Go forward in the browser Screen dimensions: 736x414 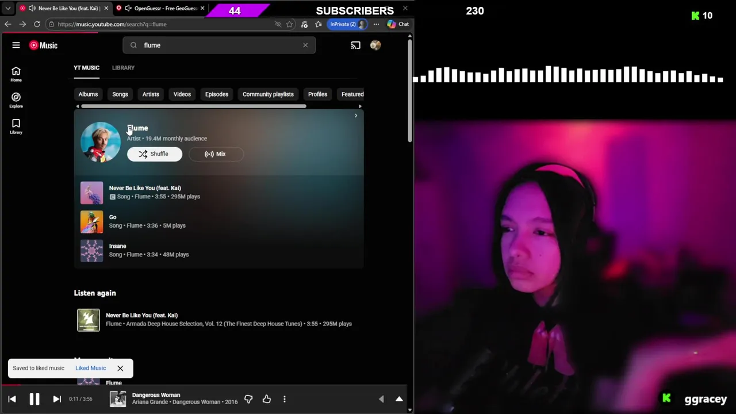pos(22,24)
